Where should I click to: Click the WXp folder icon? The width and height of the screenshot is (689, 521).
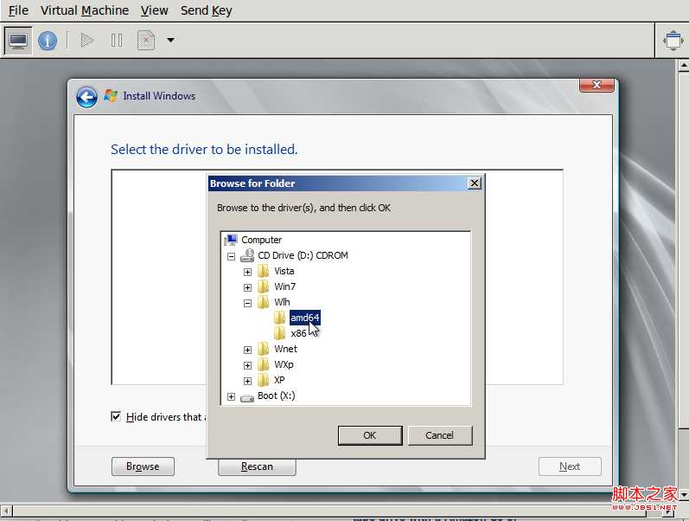coord(263,365)
